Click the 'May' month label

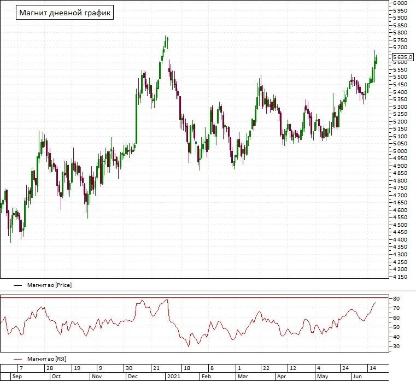click(x=323, y=377)
